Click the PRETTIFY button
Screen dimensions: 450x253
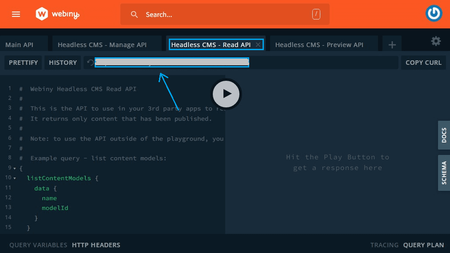point(23,63)
